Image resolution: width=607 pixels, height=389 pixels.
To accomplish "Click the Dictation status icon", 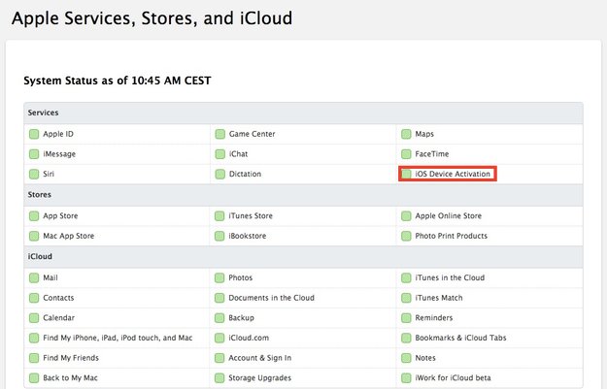I will (x=219, y=174).
